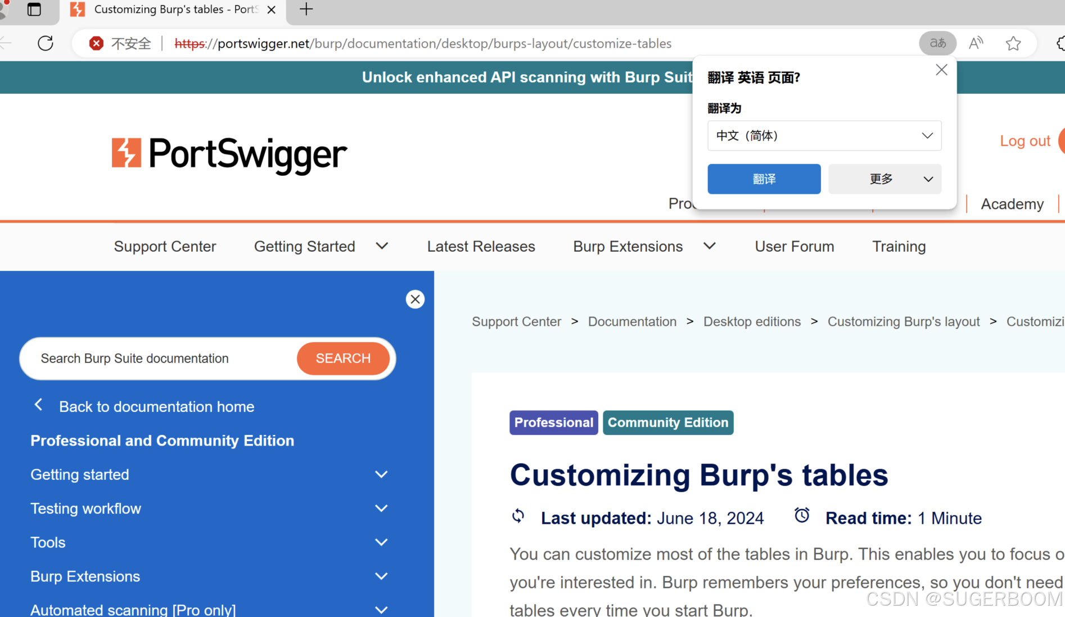This screenshot has height=617, width=1065.
Task: Expand Automated scanning sidebar chevron
Action: 381,610
